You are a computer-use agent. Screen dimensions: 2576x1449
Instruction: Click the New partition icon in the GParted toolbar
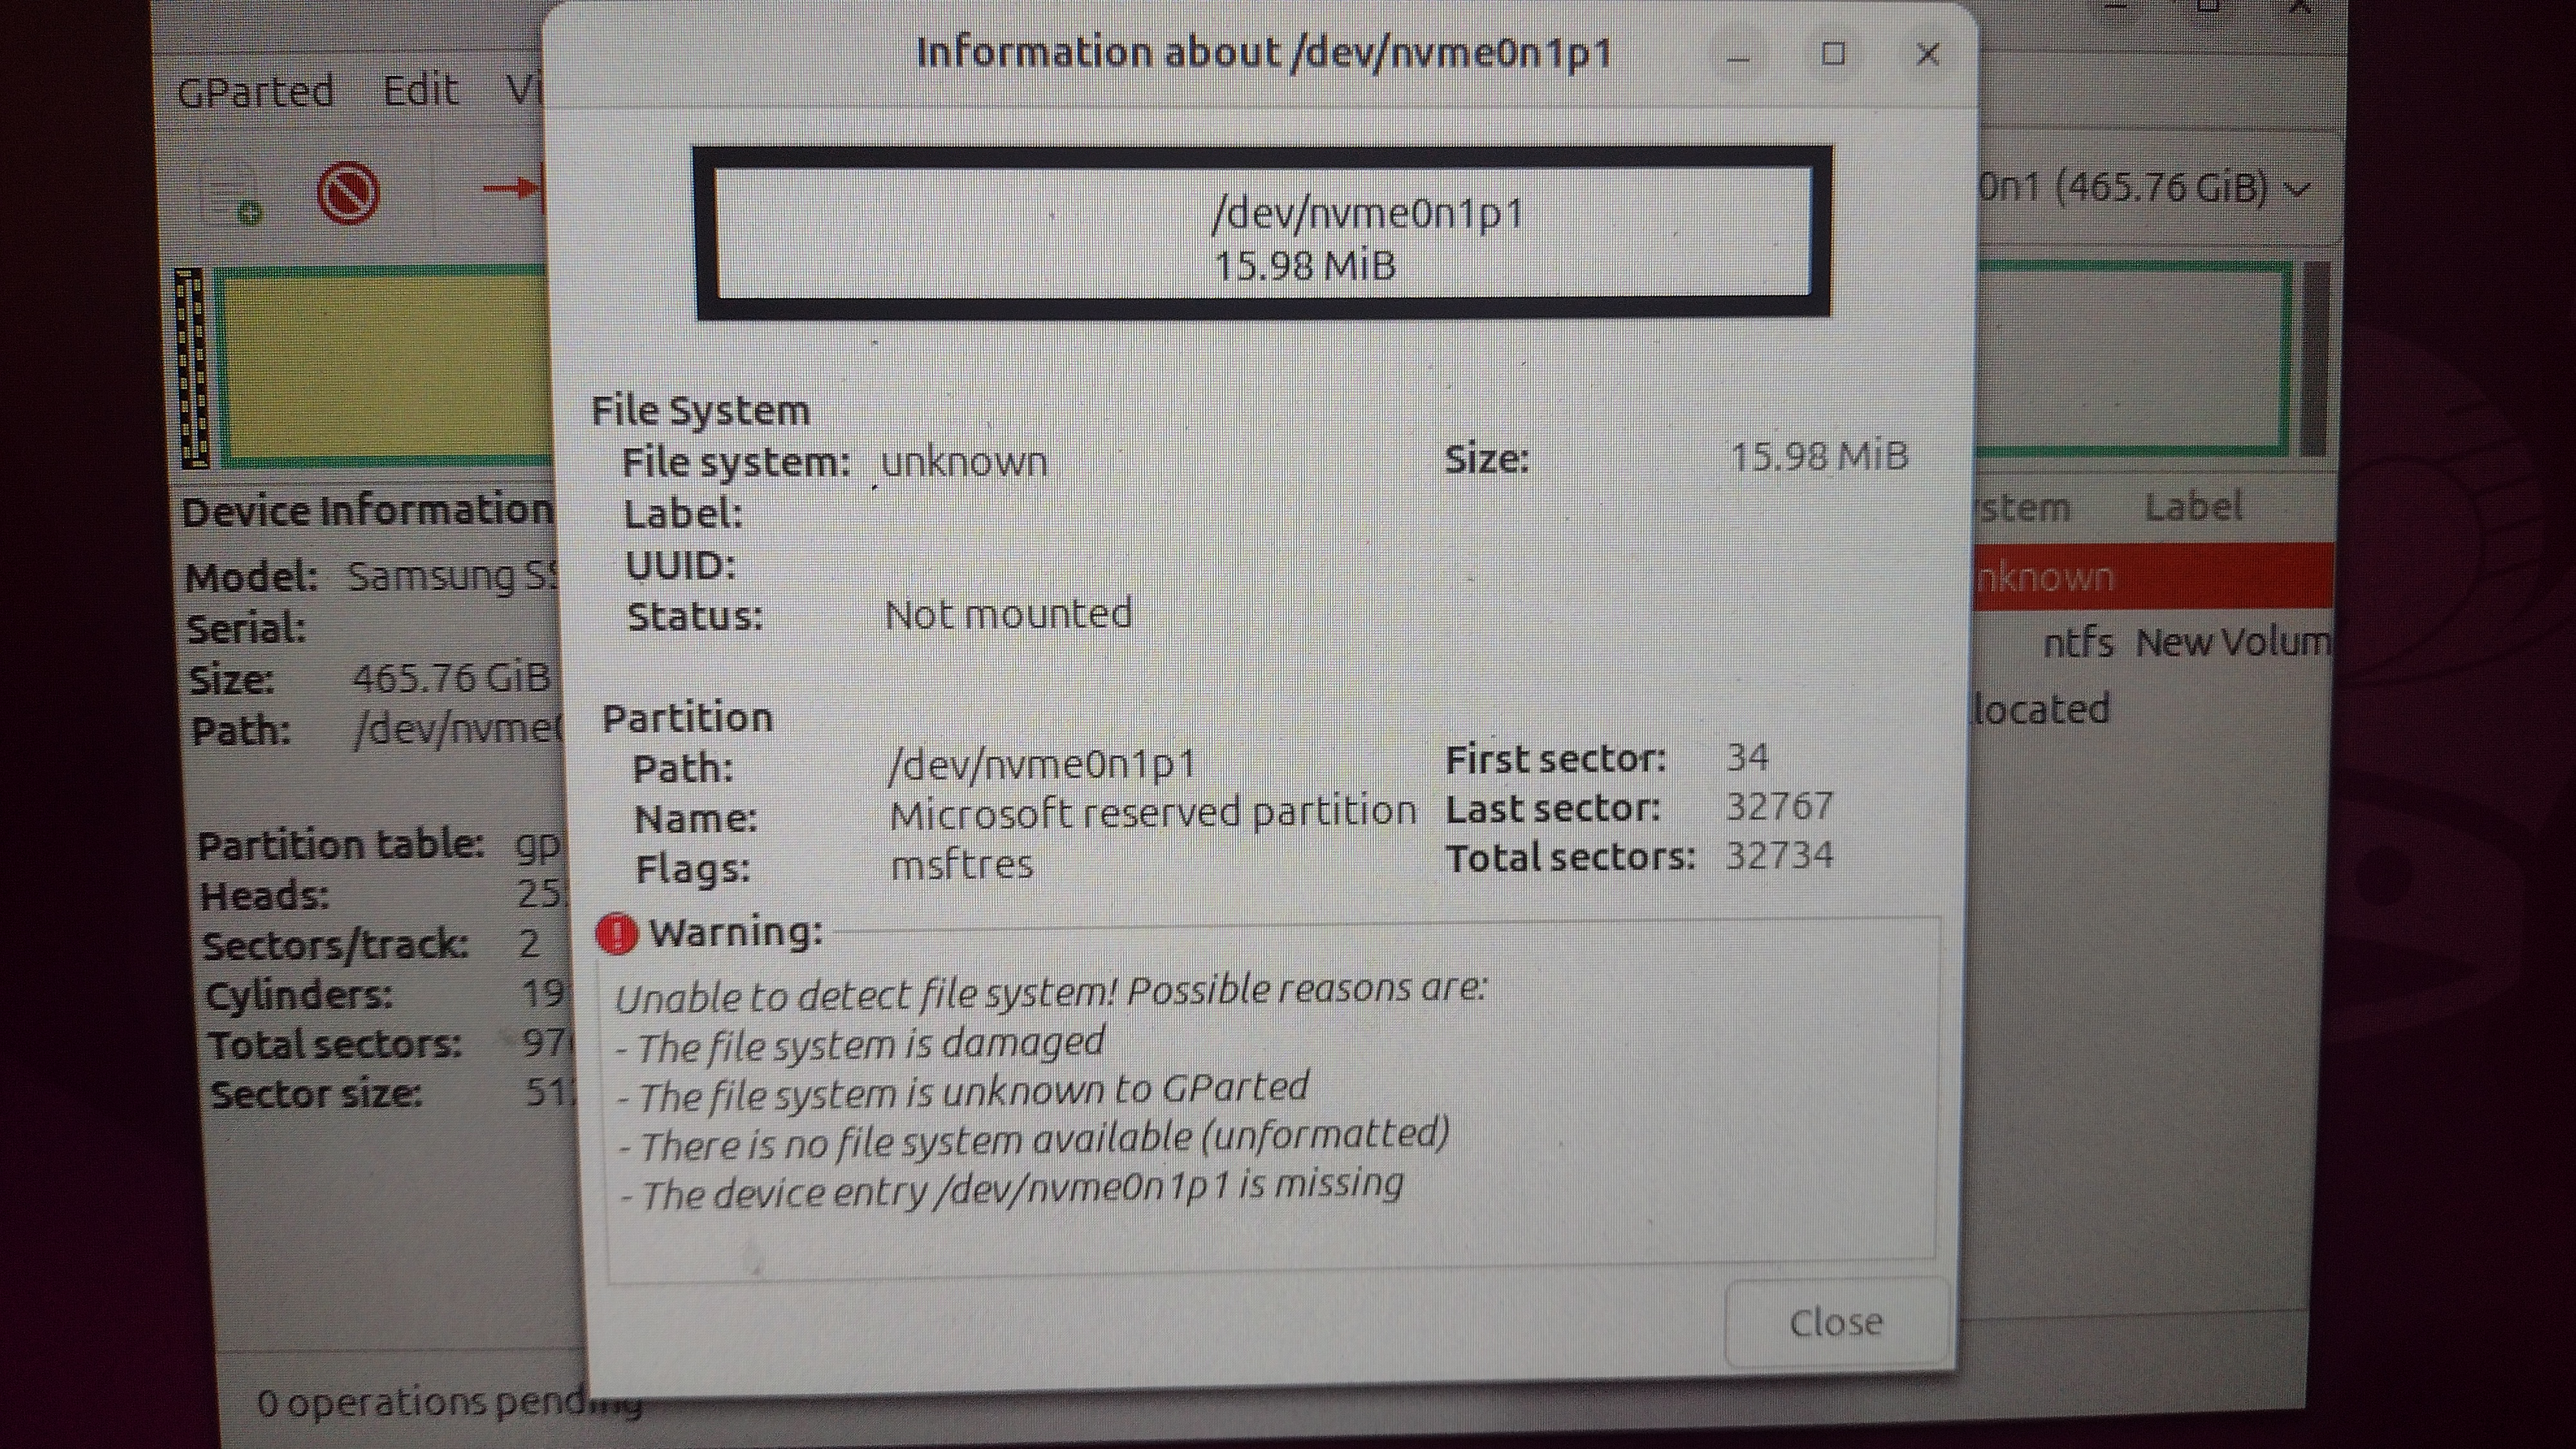232,194
